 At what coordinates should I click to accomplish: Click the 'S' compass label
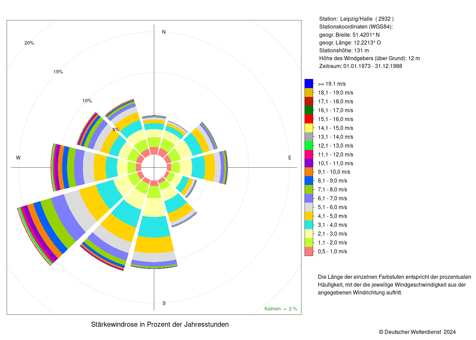coord(164,303)
